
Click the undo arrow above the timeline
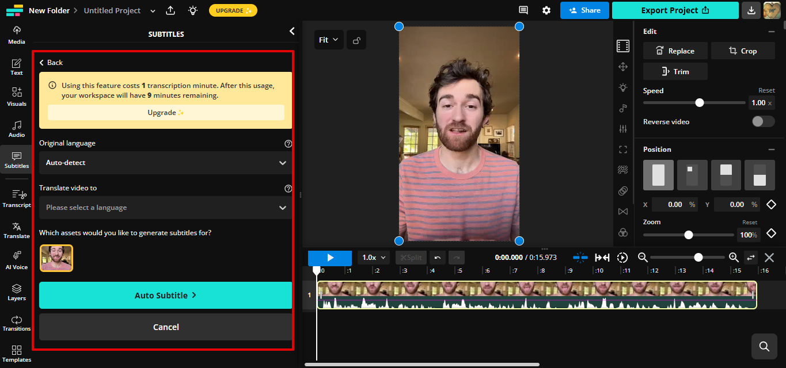pos(437,257)
